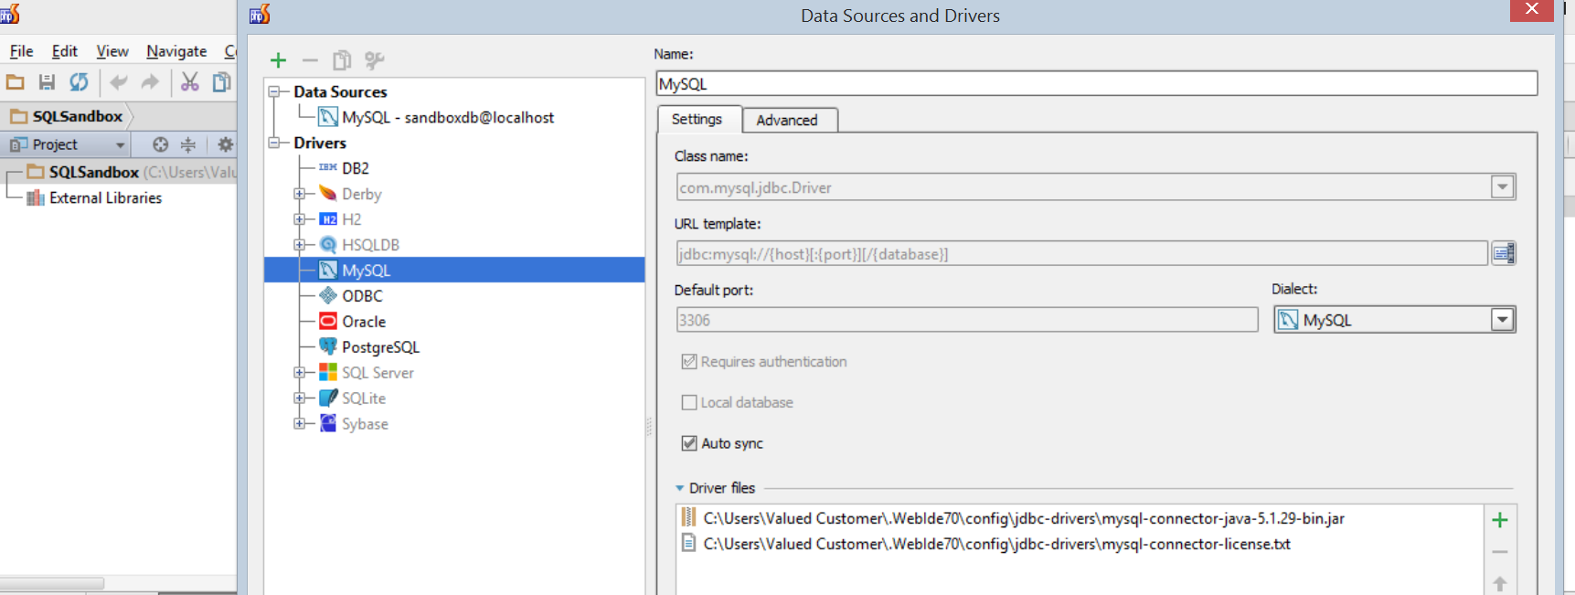Click the Project panel gear settings icon
Viewport: 1575px width, 595px height.
(225, 144)
